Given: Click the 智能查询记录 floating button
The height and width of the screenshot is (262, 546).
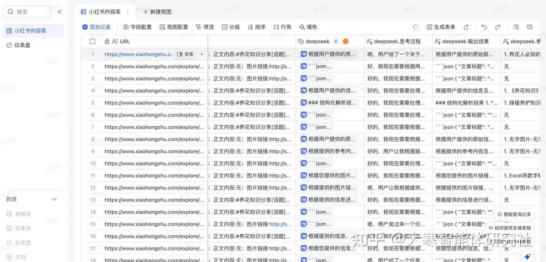Looking at the screenshot, I should pyautogui.click(x=514, y=214).
